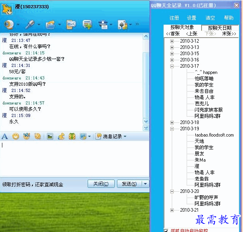
Task: Expand the 2010-3-12 date node
Action: point(172,41)
